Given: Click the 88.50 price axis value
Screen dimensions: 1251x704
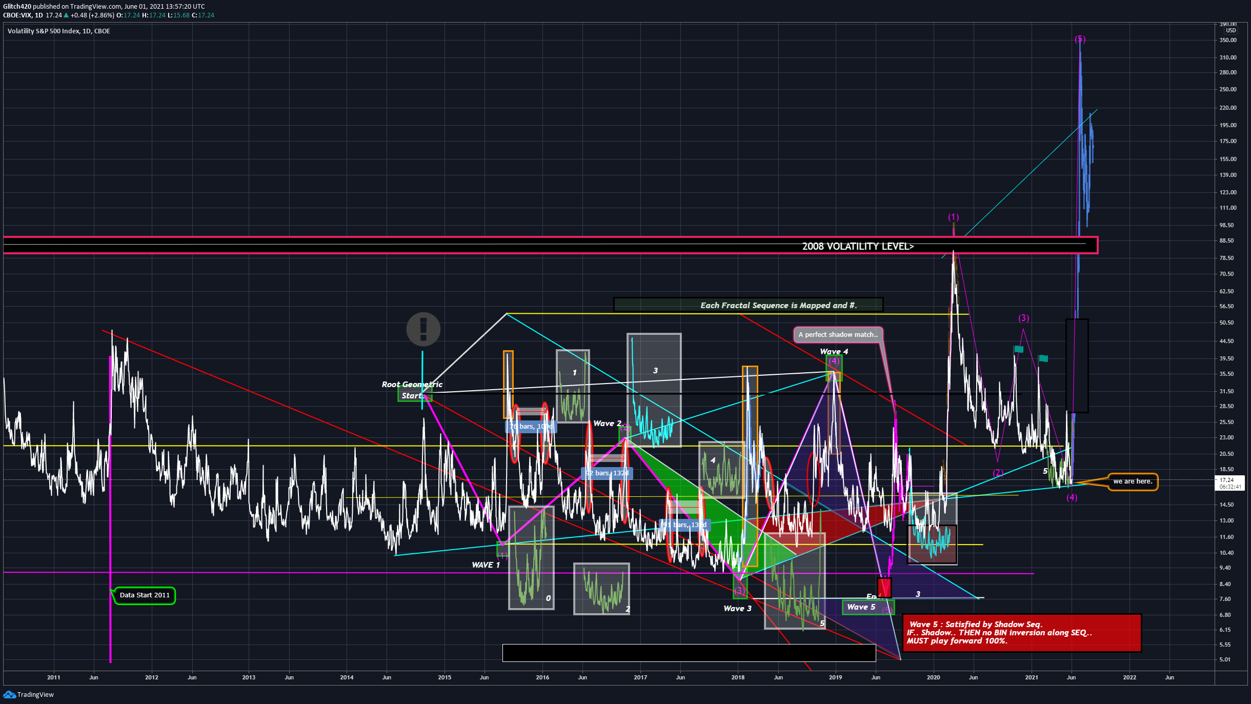Looking at the screenshot, I should [x=1227, y=241].
